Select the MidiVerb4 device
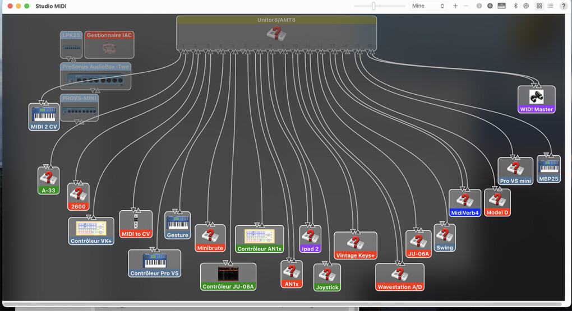The width and height of the screenshot is (572, 311). (465, 203)
